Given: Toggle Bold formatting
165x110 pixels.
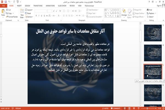Looking at the screenshot, I should tap(36, 16).
